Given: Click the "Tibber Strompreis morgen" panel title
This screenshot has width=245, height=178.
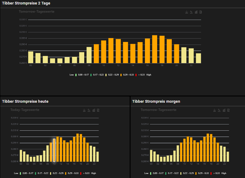Looking at the screenshot, I should pyautogui.click(x=156, y=102).
